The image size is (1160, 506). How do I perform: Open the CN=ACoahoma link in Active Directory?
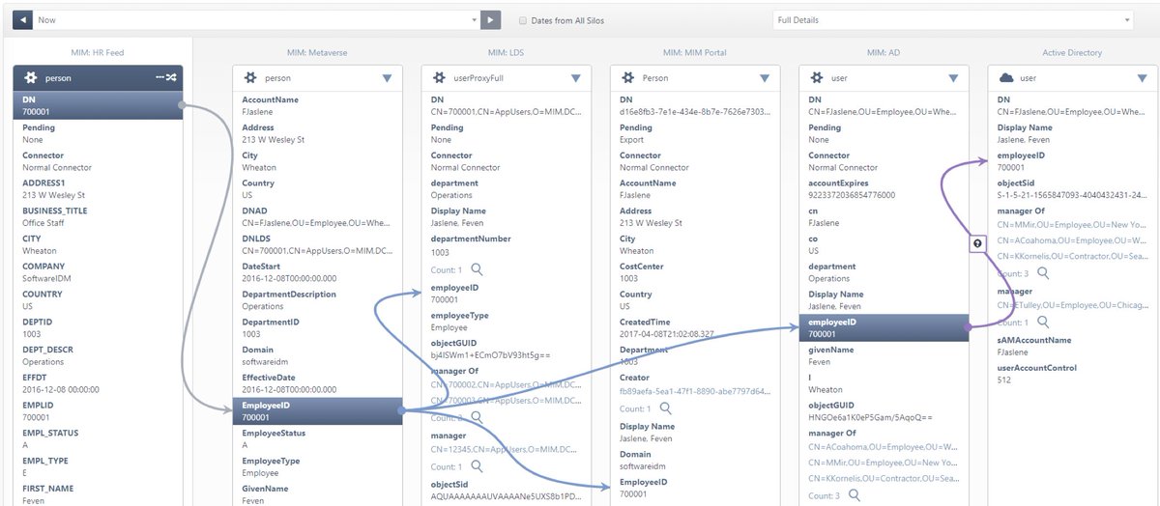(x=1072, y=240)
